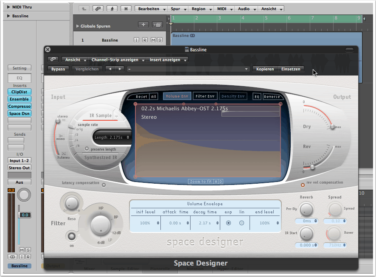Go to the next plugin preset arrow
Screen dimensions: 376x277
120,69
